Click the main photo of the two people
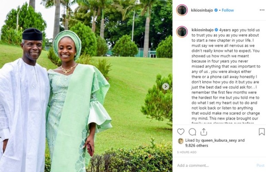 (86, 86)
